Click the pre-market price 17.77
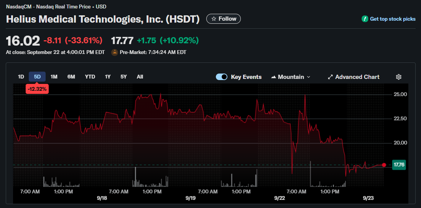 coord(122,41)
